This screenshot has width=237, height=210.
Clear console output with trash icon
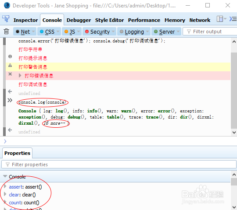tap(6, 31)
